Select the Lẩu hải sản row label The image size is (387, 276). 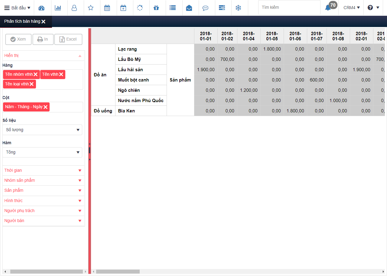[141, 70]
